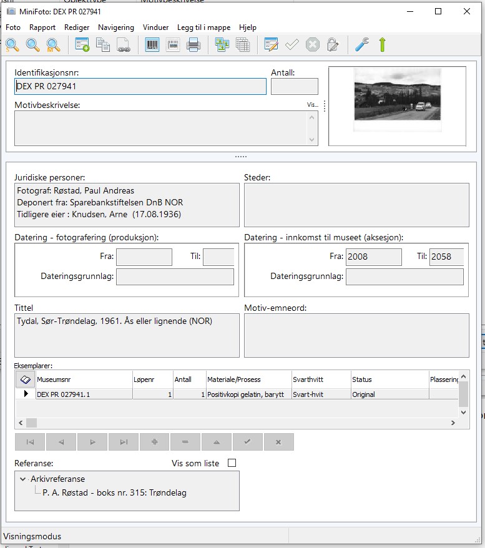Open the Rapport menu
This screenshot has height=548, width=485.
(x=42, y=27)
